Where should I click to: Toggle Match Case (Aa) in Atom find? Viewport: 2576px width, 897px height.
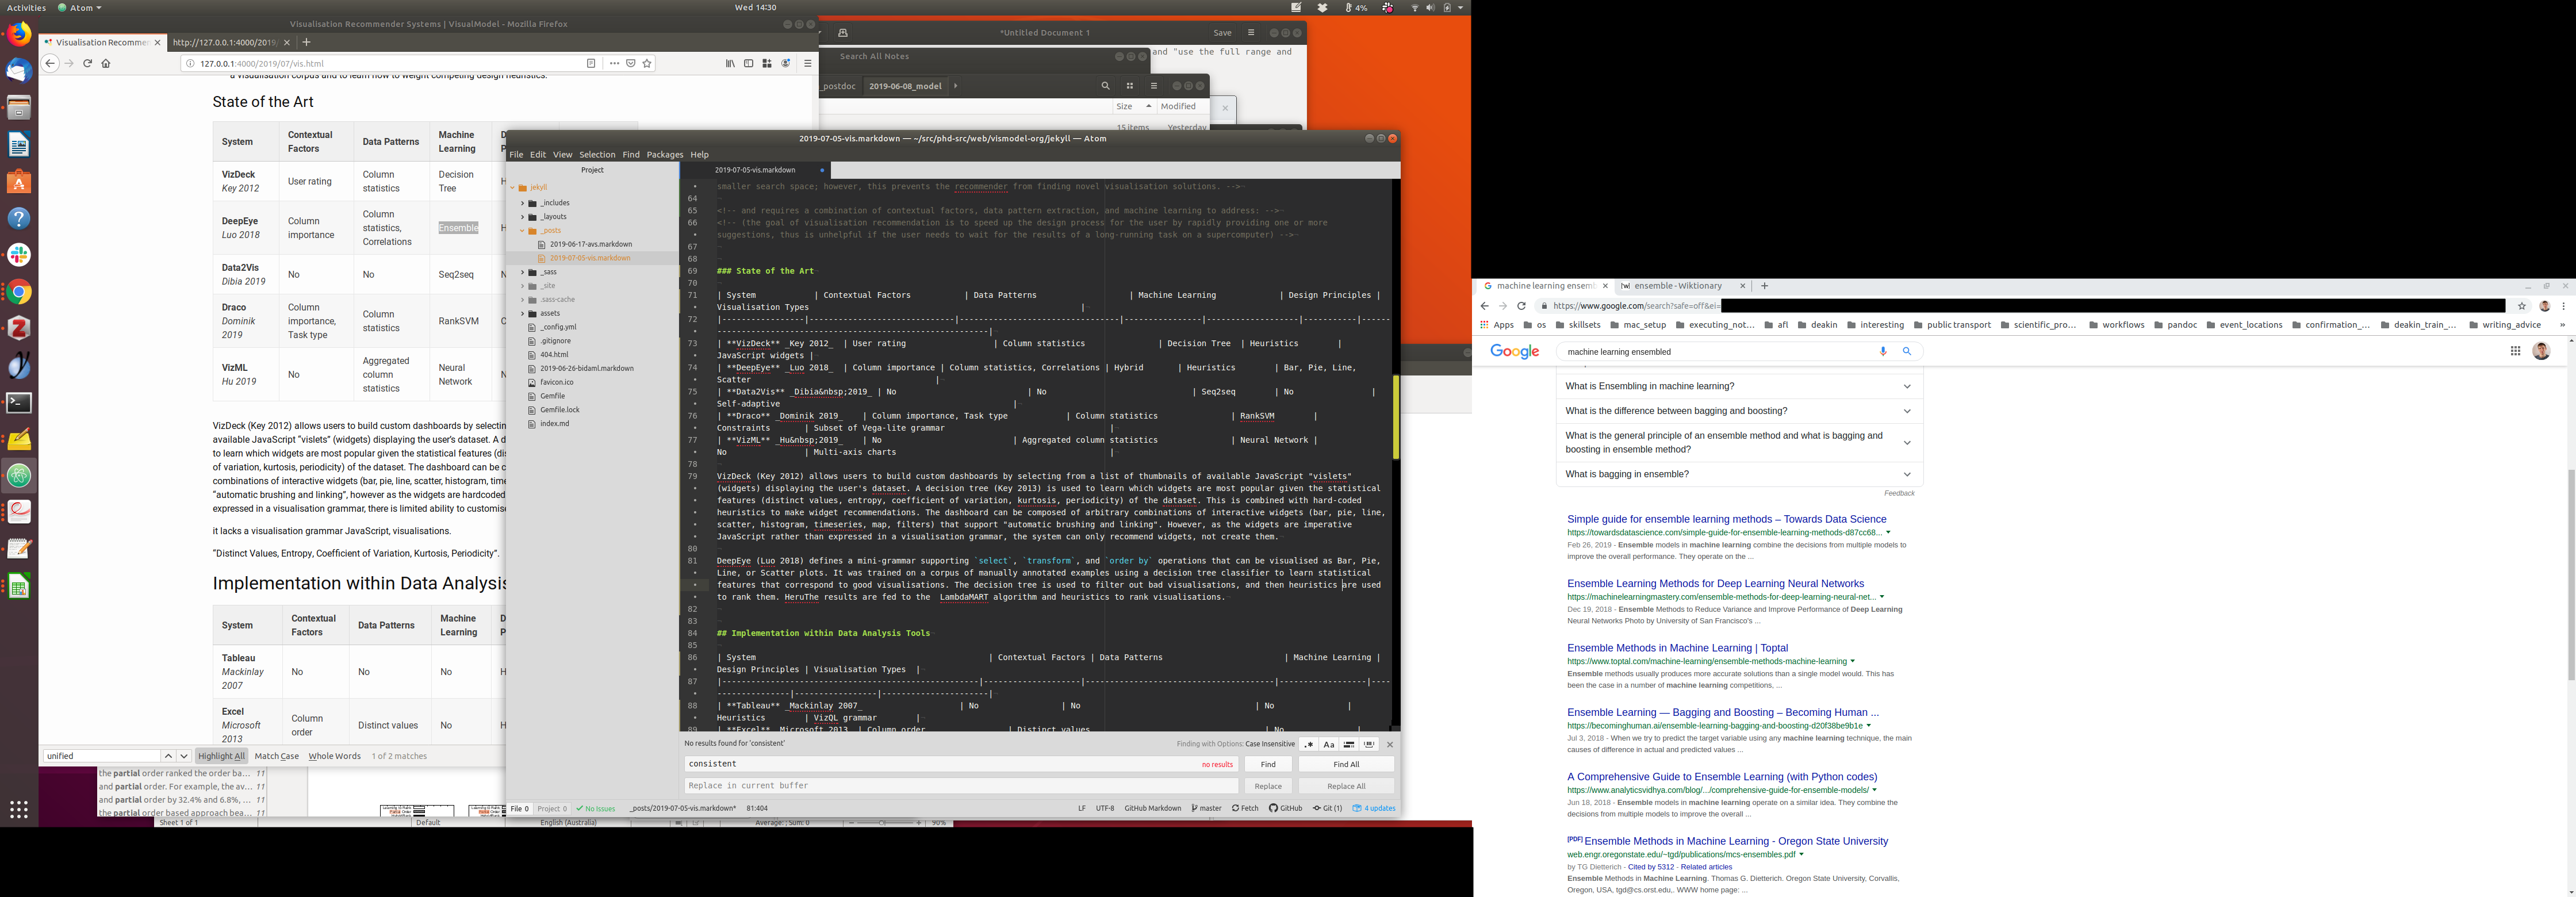click(1329, 744)
